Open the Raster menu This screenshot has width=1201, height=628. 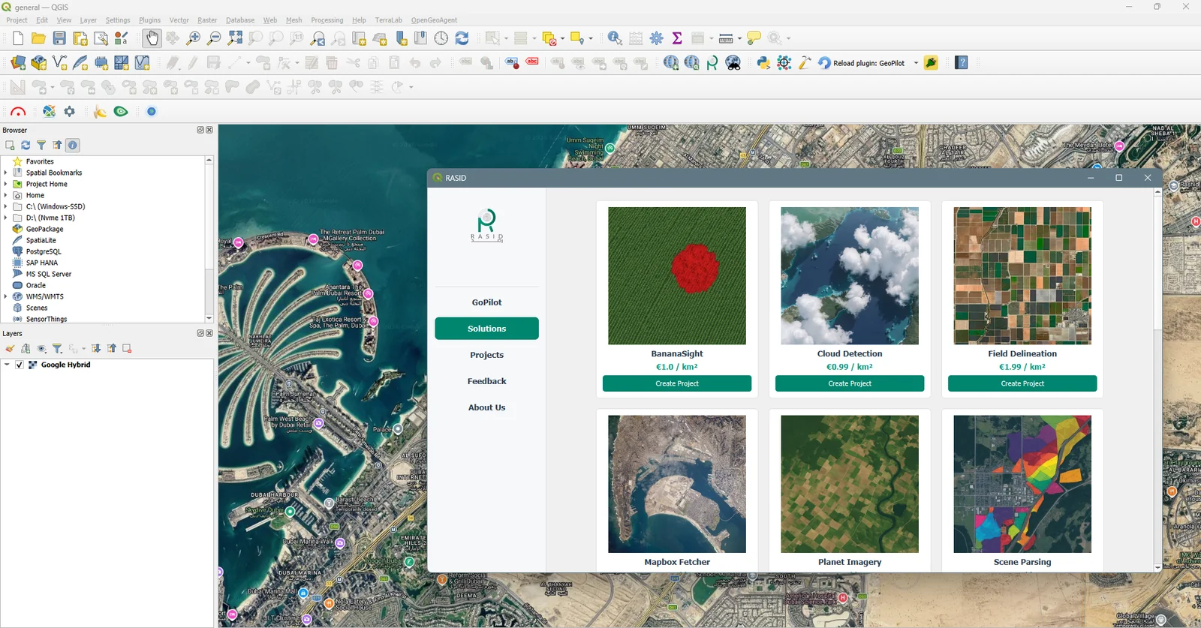207,20
